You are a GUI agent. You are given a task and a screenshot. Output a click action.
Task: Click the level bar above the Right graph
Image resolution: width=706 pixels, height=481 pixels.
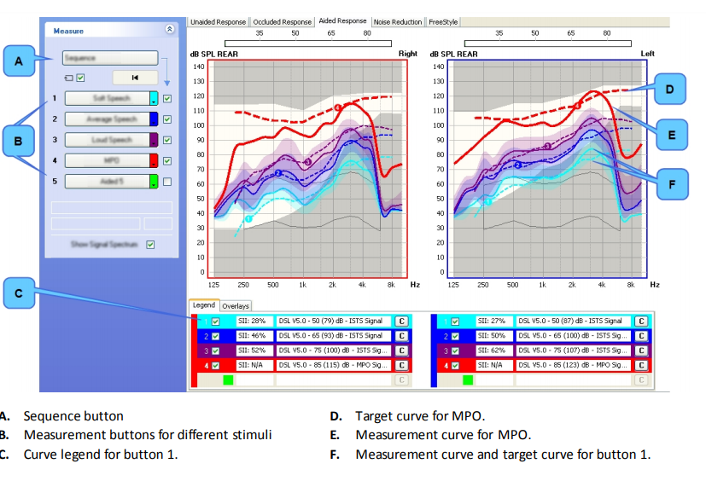click(308, 43)
